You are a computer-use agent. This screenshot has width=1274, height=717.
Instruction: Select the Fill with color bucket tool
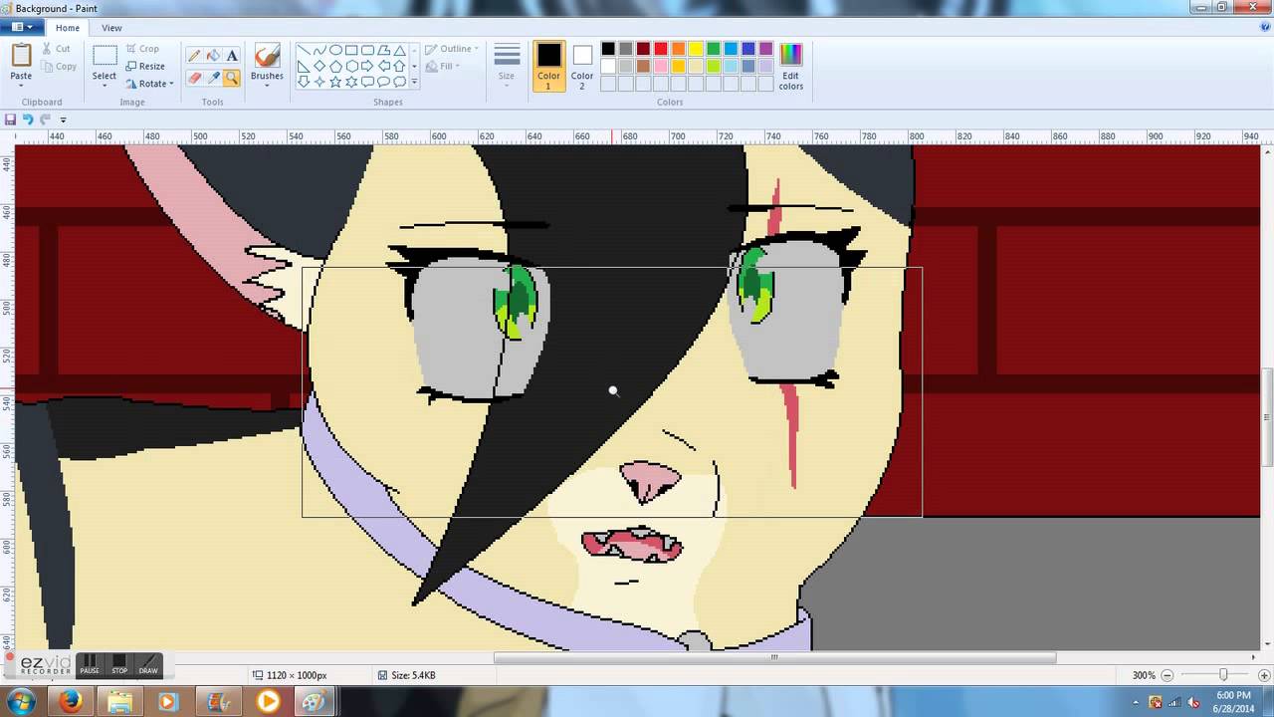(213, 57)
